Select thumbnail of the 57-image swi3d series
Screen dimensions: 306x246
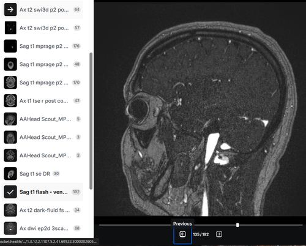10,28
